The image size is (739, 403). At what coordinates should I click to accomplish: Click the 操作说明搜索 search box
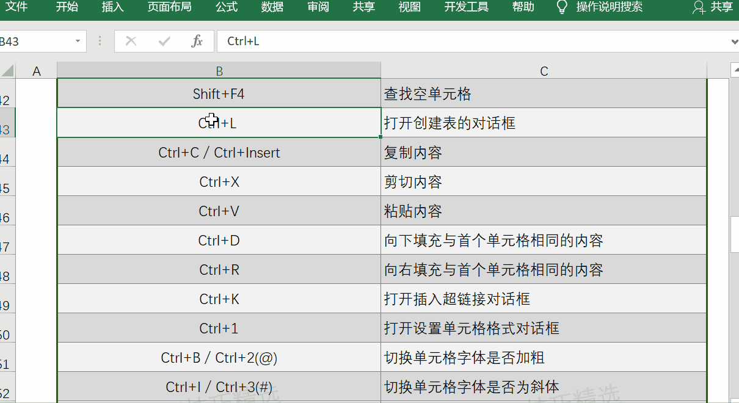(x=609, y=7)
